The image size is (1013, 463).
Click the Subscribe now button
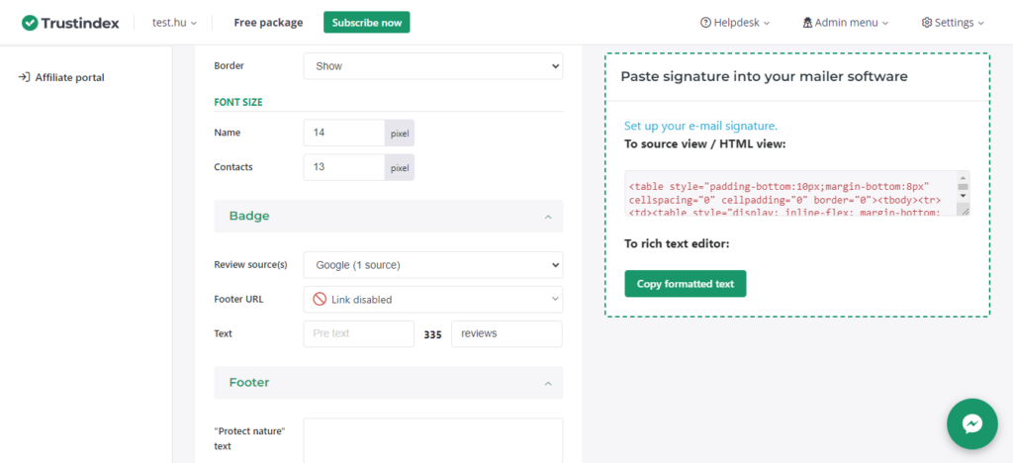366,22
